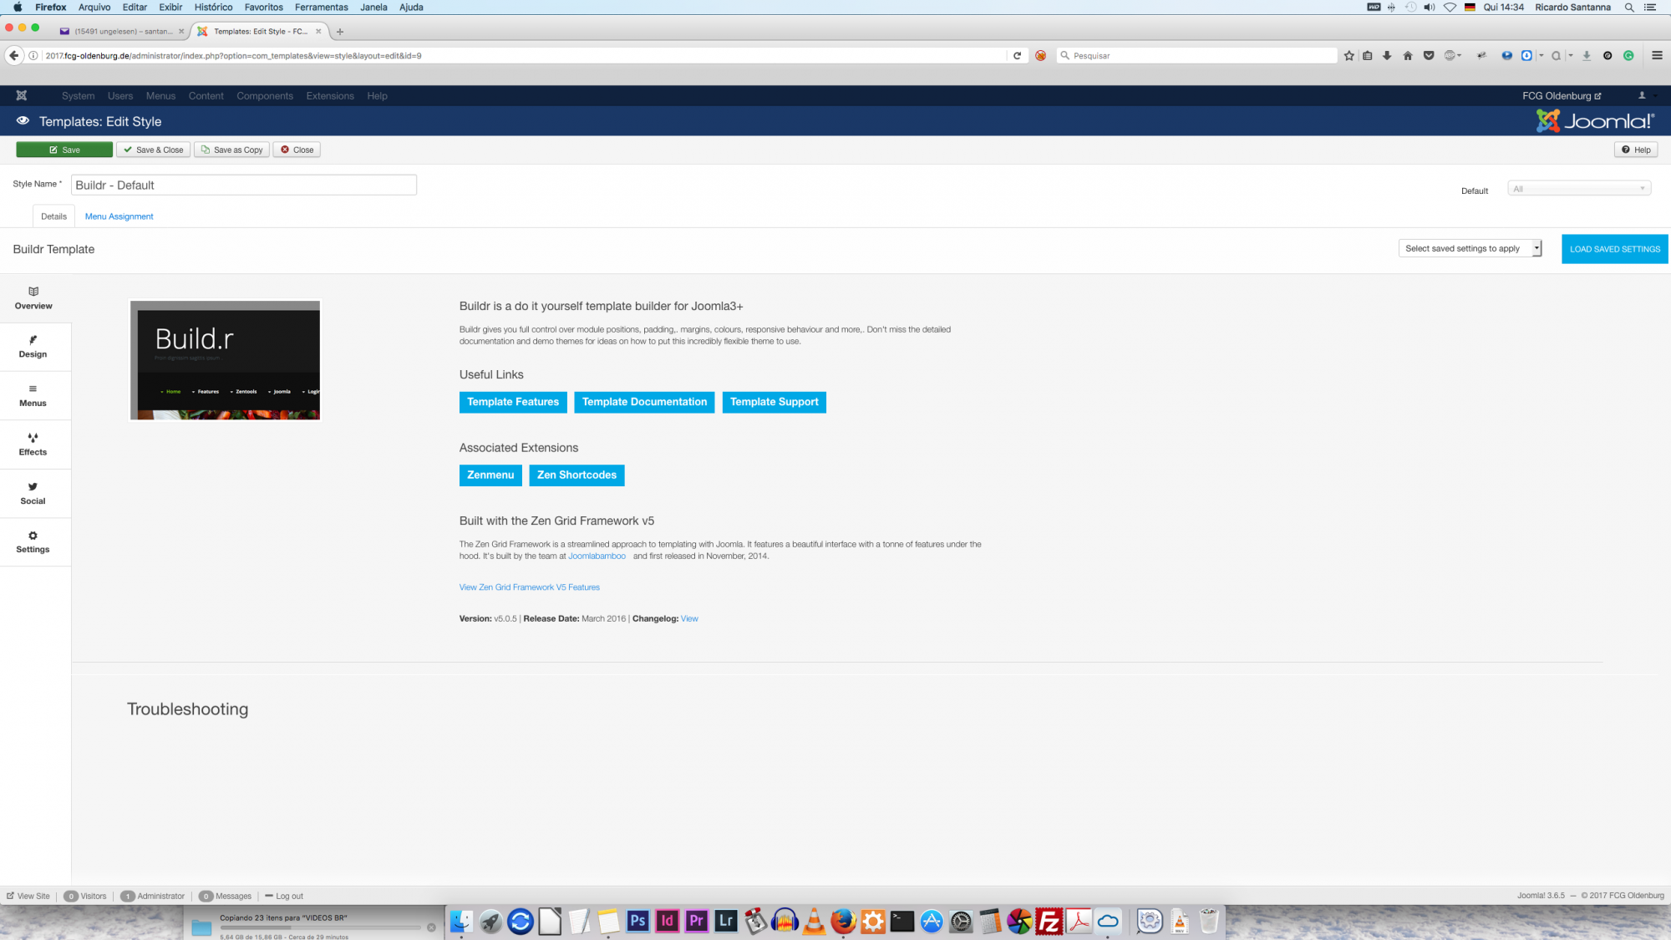The width and height of the screenshot is (1671, 940).
Task: Open the Pocket shield icon in toolbar
Action: pyautogui.click(x=1429, y=56)
